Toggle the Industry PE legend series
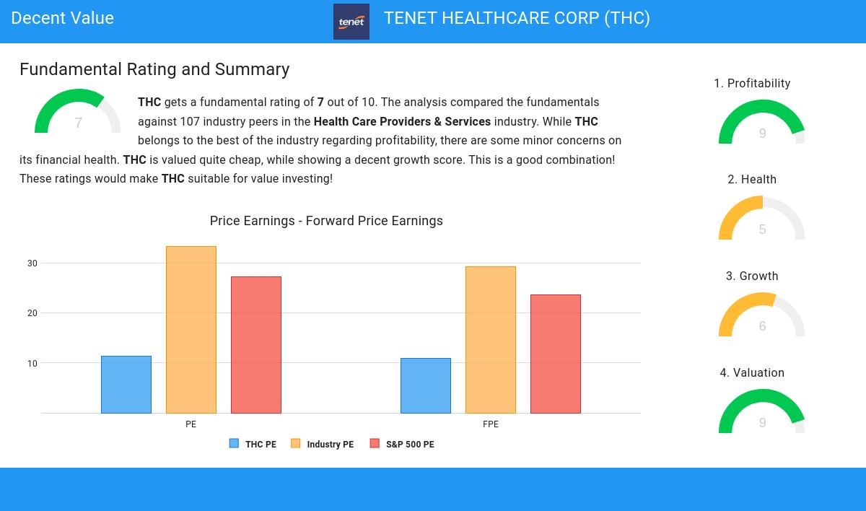Image resolution: width=866 pixels, height=511 pixels. tap(323, 444)
